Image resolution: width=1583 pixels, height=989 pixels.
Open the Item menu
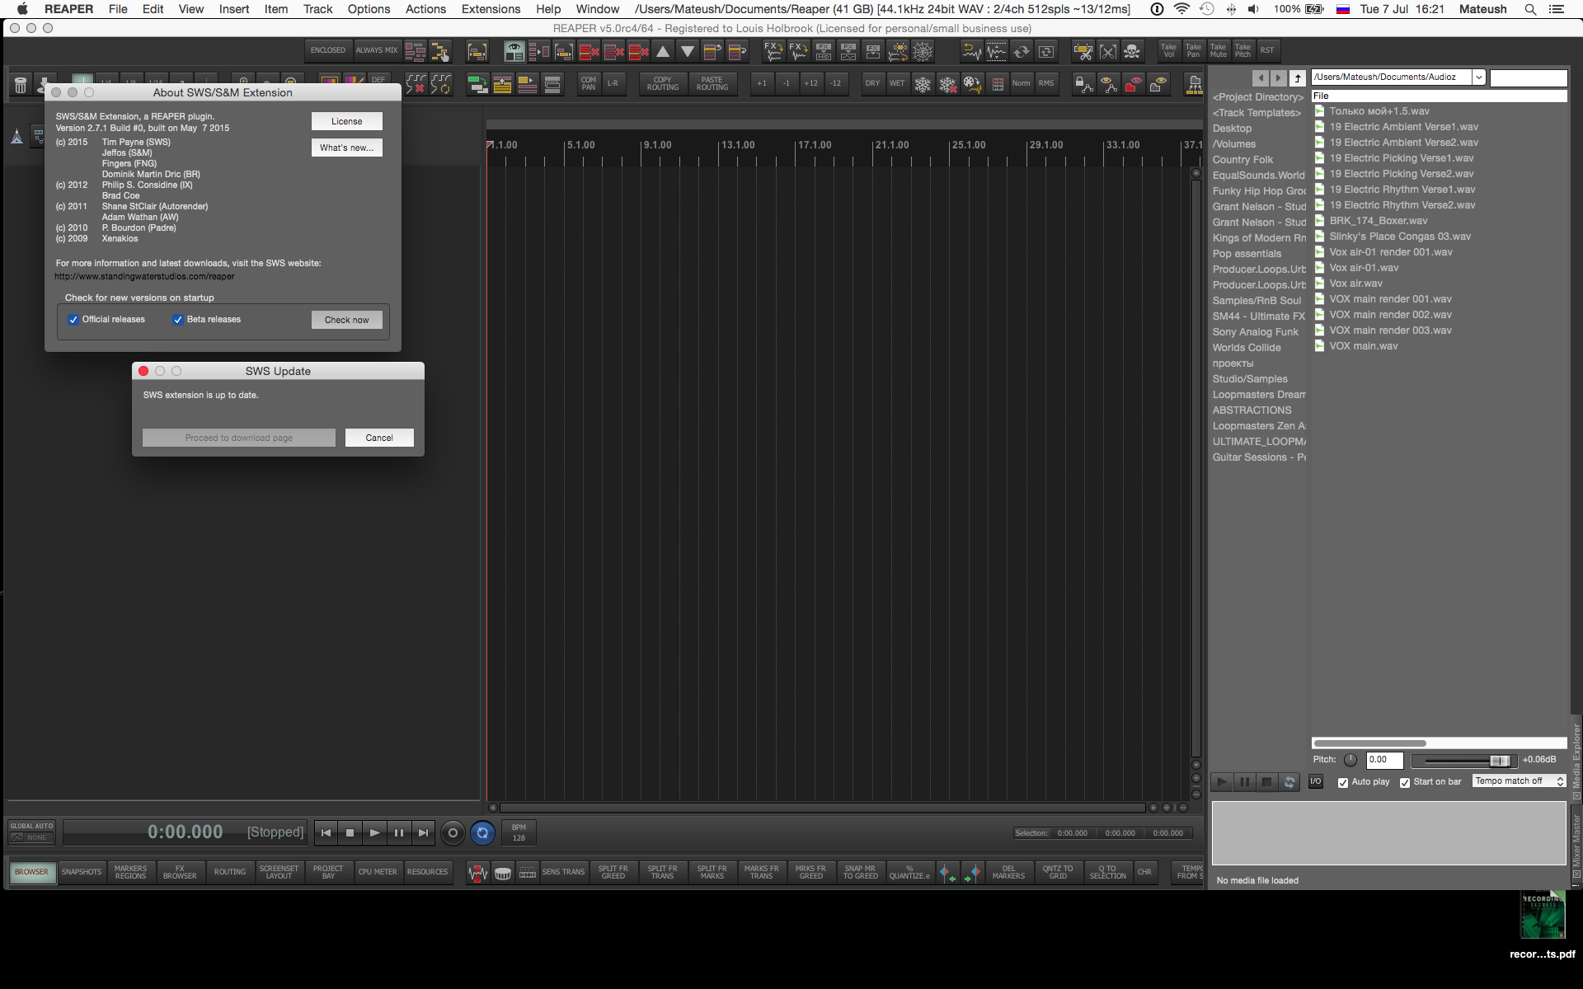pyautogui.click(x=276, y=9)
